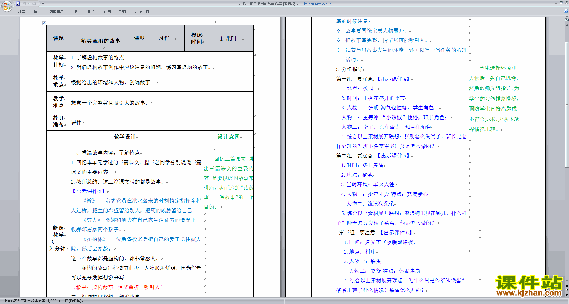The image size is (569, 304).
Task: Open the 引用 ribbon tab
Action: (x=76, y=12)
